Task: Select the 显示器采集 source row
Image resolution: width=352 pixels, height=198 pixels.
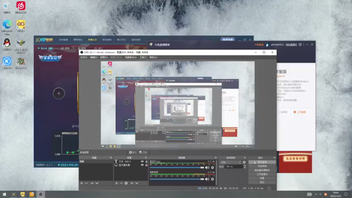Action: tap(131, 165)
